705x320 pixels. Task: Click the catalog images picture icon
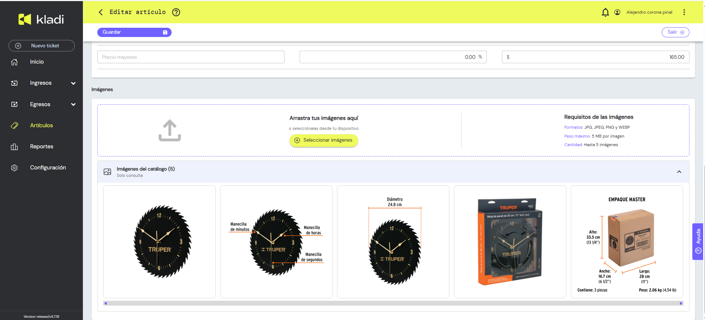click(107, 172)
